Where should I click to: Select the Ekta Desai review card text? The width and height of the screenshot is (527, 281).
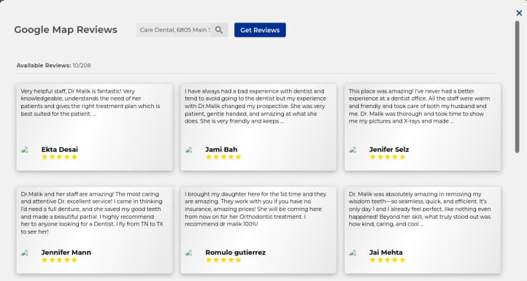94,102
